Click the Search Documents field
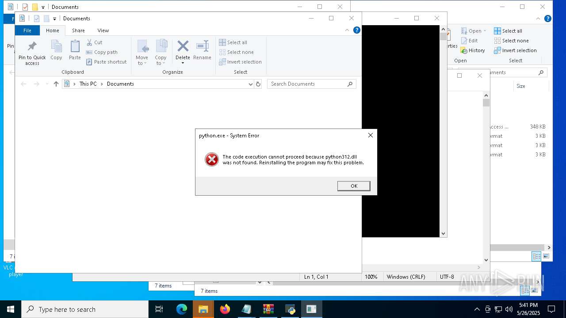 pos(311,84)
